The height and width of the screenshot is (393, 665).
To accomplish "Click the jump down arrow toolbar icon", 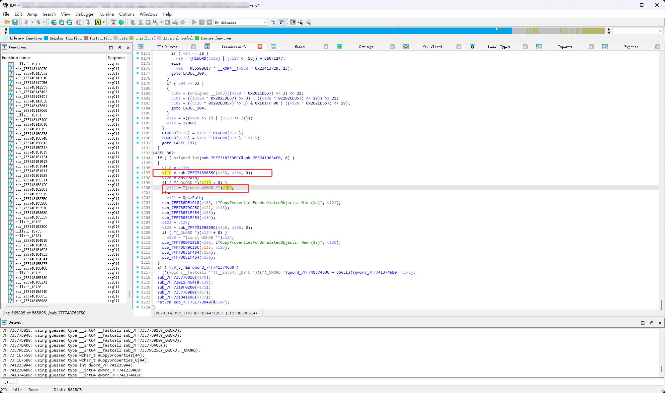I will tap(88, 22).
